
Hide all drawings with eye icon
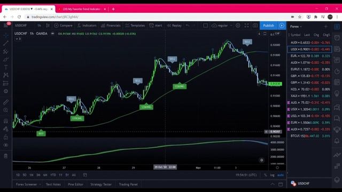coord(6,145)
